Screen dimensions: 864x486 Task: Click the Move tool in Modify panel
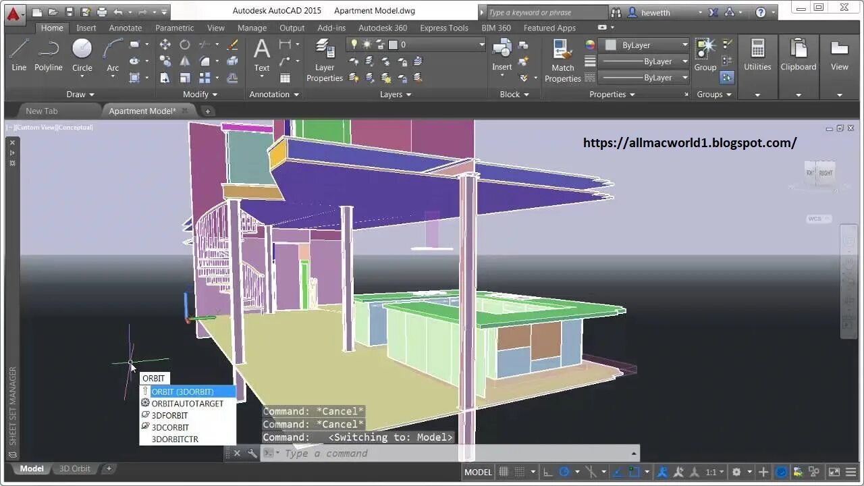[165, 45]
